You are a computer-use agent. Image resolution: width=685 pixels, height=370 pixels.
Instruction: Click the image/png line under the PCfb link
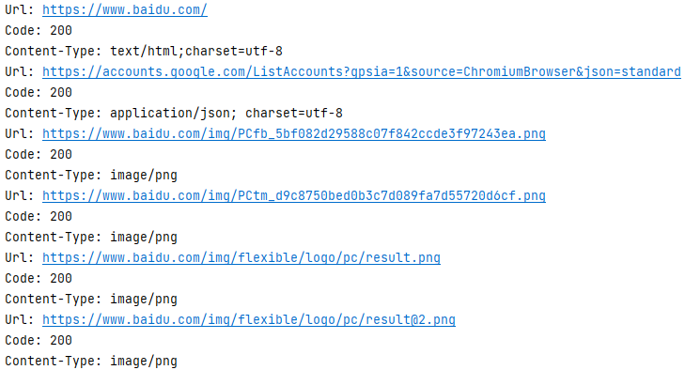coord(91,176)
